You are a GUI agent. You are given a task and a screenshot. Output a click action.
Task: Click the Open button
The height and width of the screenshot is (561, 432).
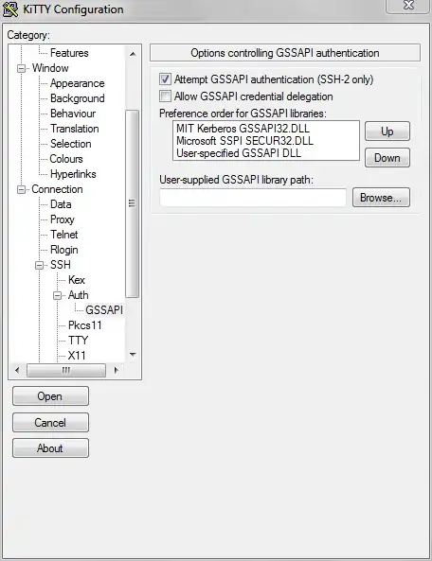tap(50, 396)
